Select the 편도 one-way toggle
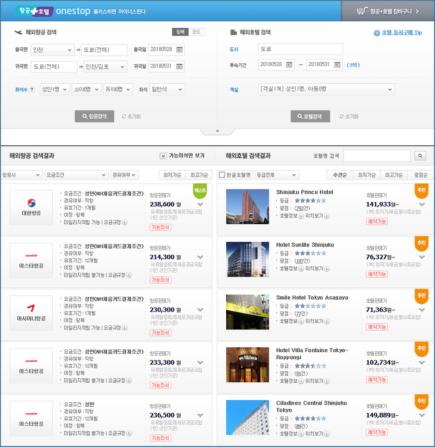Image resolution: width=435 pixels, height=447 pixels. coord(196,32)
